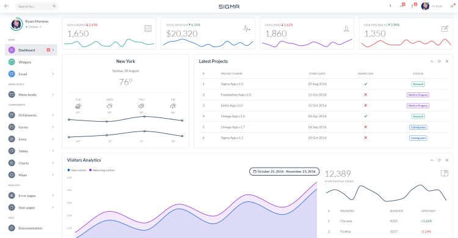This screenshot has height=238, width=458.
Task: Select the 06 Apr 2016 start date
Action: pyautogui.click(x=317, y=116)
